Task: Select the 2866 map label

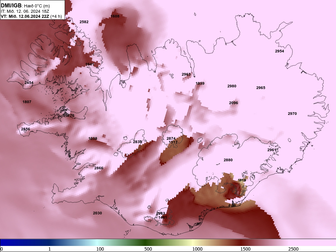Action: (x=99, y=168)
